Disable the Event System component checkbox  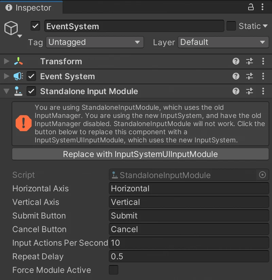tap(32, 76)
